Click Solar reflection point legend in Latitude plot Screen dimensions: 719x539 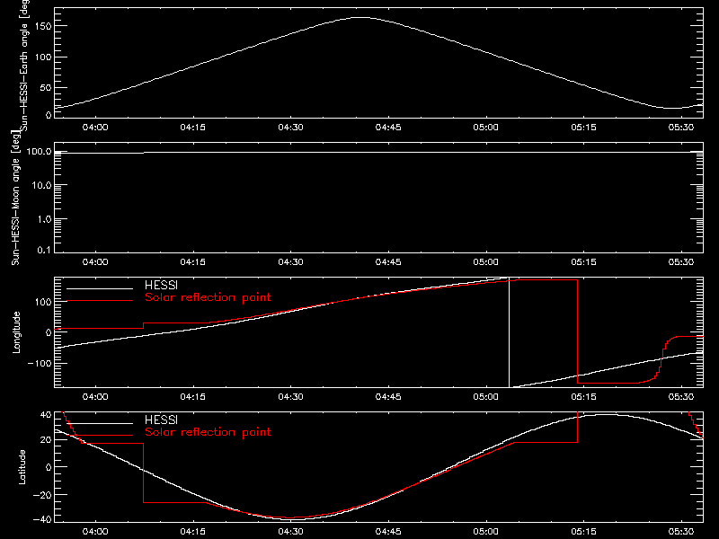click(x=208, y=432)
